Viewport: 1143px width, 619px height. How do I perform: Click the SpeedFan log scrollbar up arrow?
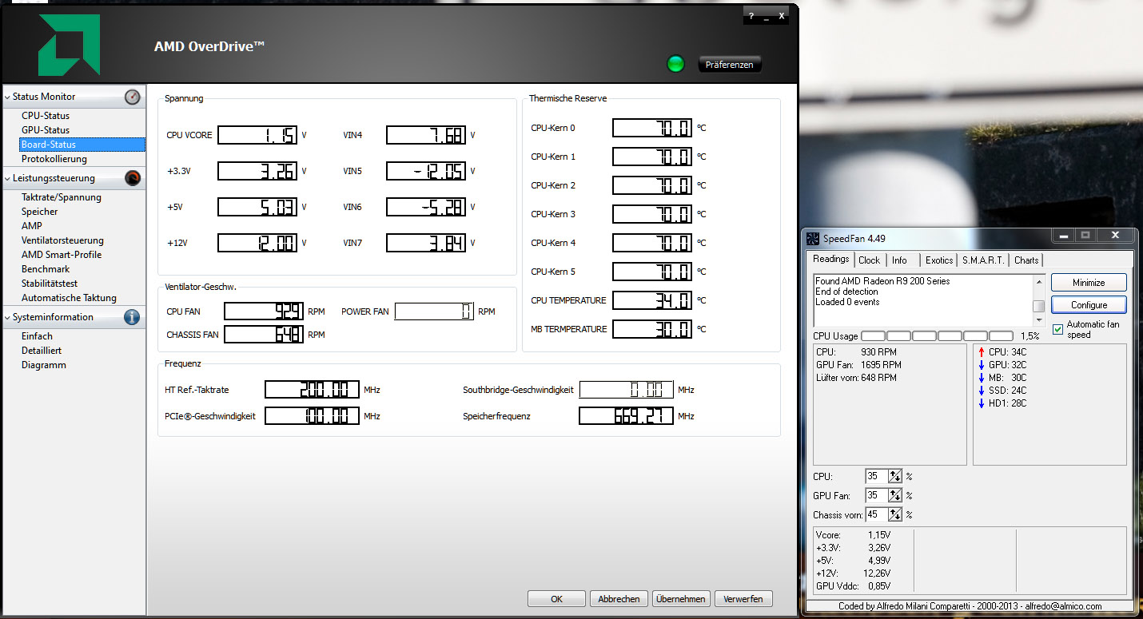[1039, 282]
